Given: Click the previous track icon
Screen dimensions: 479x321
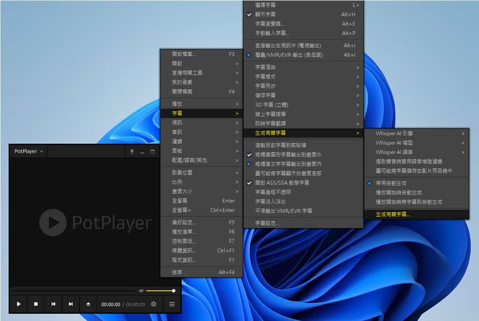Looking at the screenshot, I should tap(53, 304).
